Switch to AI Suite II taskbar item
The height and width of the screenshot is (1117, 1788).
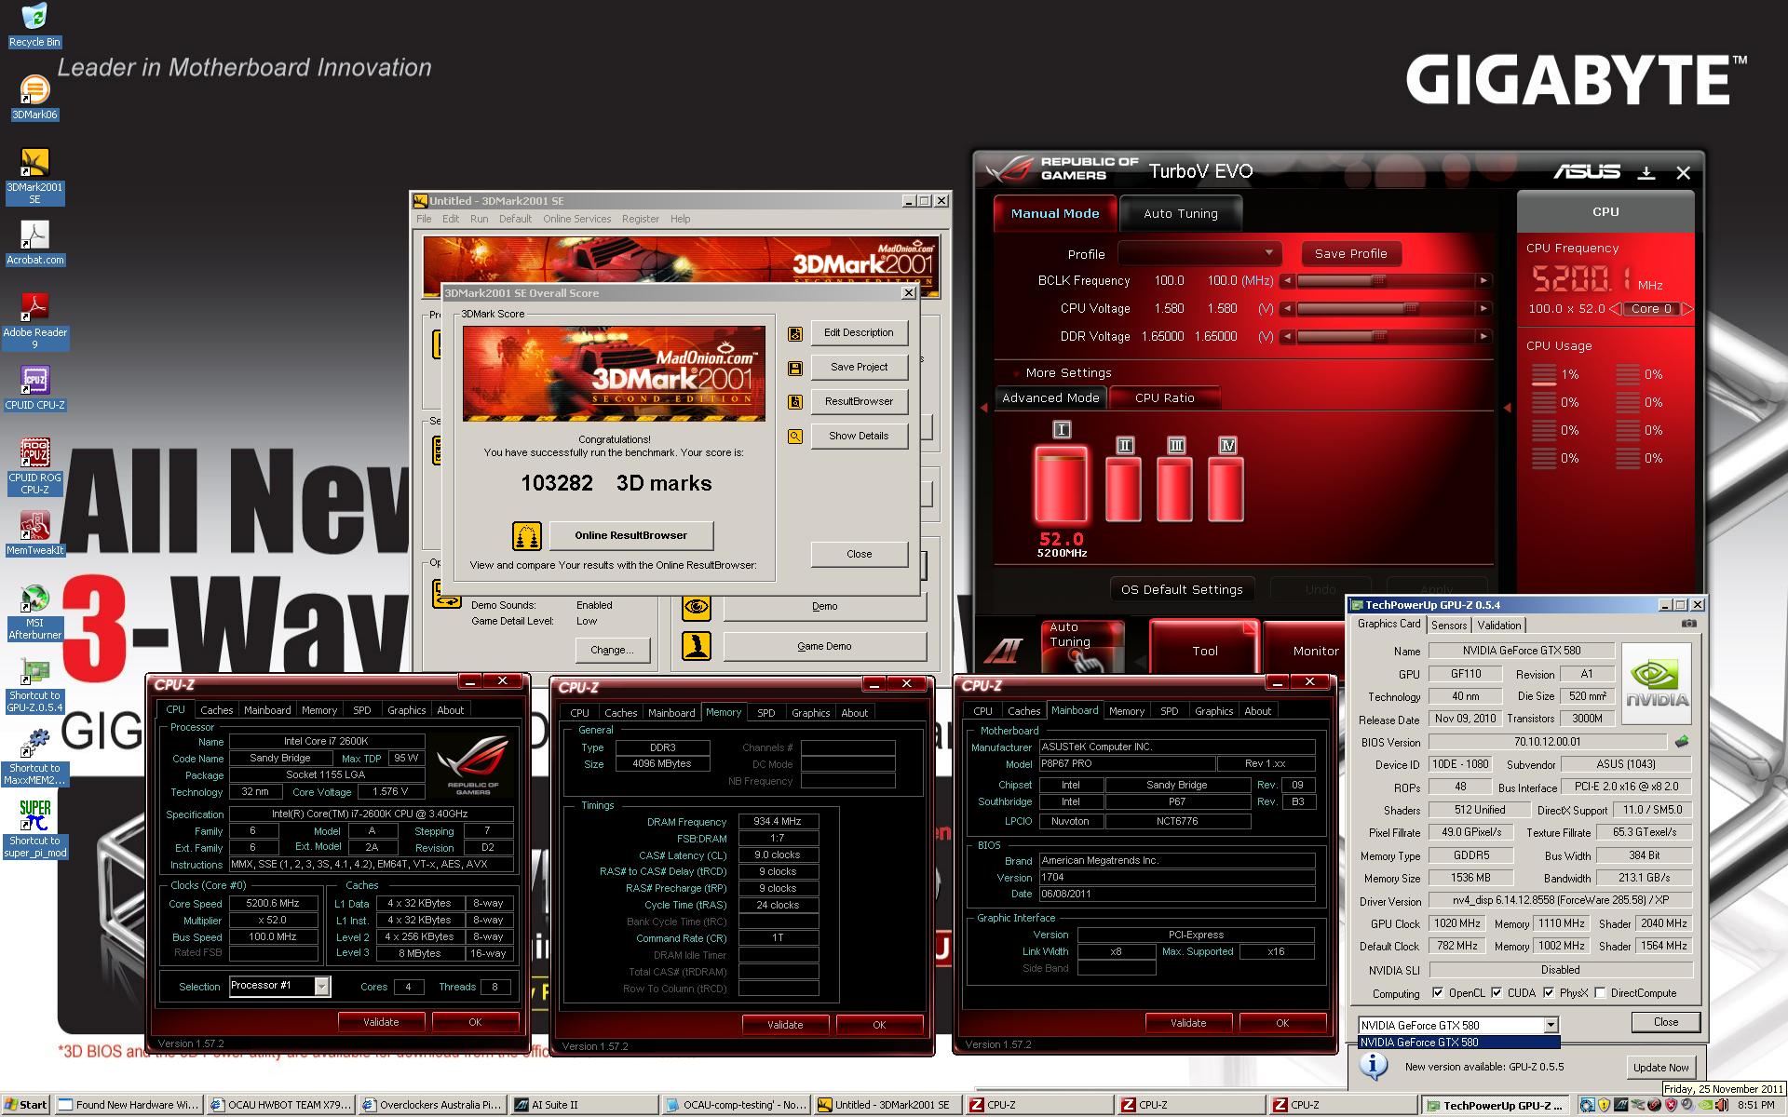[584, 1105]
